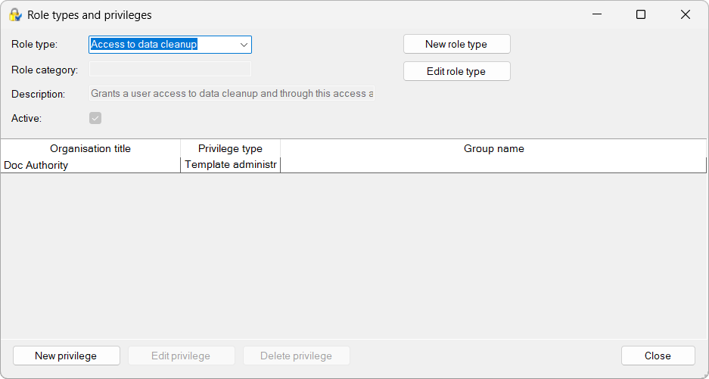709x379 pixels.
Task: Maximize the Role types and privileges window
Action: pos(641,14)
